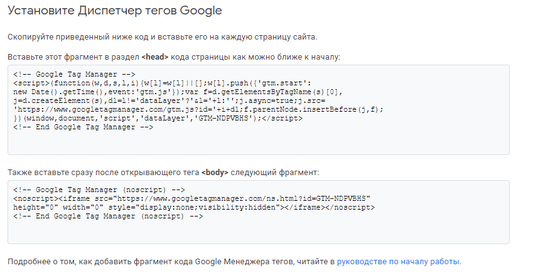
Task: Open the руководстве по началу работы link
Action: [x=398, y=262]
